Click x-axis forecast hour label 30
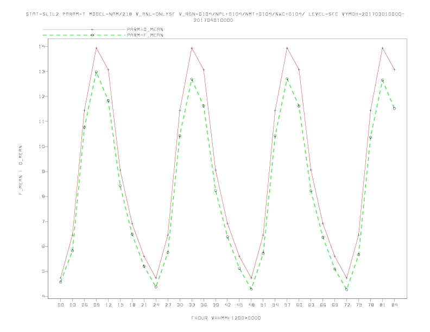Viewport: 430px width, 332px height. (x=180, y=305)
